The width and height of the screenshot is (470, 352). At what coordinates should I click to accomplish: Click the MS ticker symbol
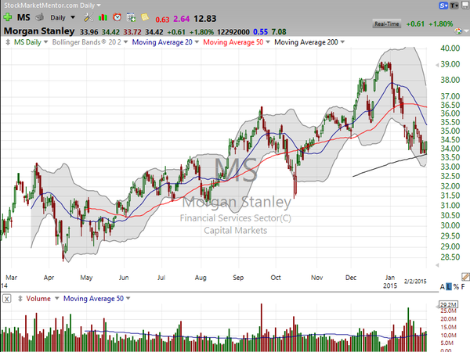pyautogui.click(x=23, y=17)
